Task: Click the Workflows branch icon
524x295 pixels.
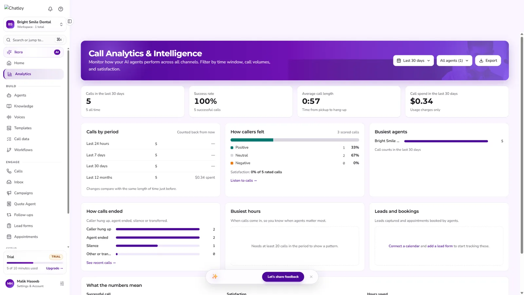Action: pos(9,150)
